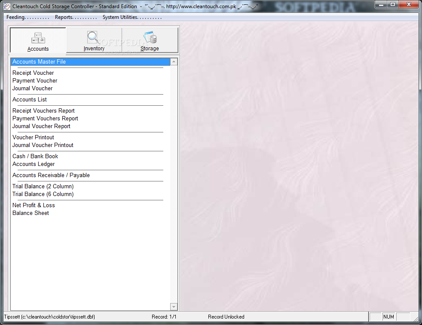Screen dimensions: 422x325
Task: Select Voucher Printout entry
Action: 33,137
